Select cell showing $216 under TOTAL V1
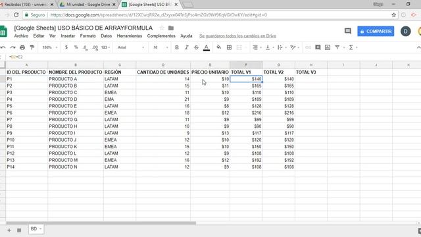This screenshot has width=421, height=237. pos(246,113)
